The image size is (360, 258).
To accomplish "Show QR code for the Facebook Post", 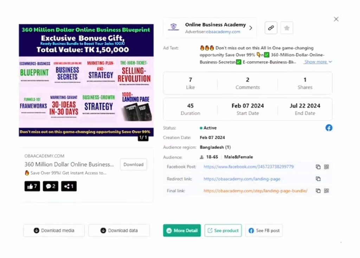I will (327, 167).
